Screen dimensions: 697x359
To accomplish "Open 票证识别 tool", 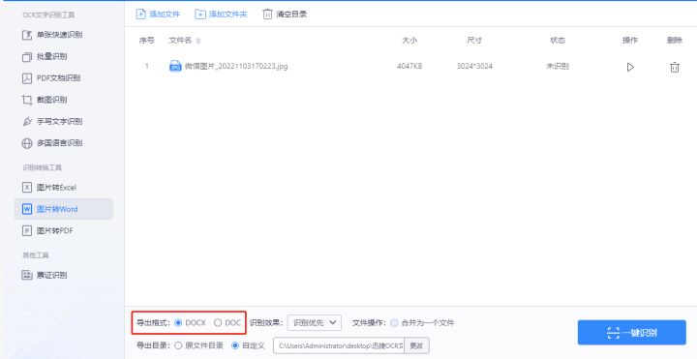I will pyautogui.click(x=63, y=275).
